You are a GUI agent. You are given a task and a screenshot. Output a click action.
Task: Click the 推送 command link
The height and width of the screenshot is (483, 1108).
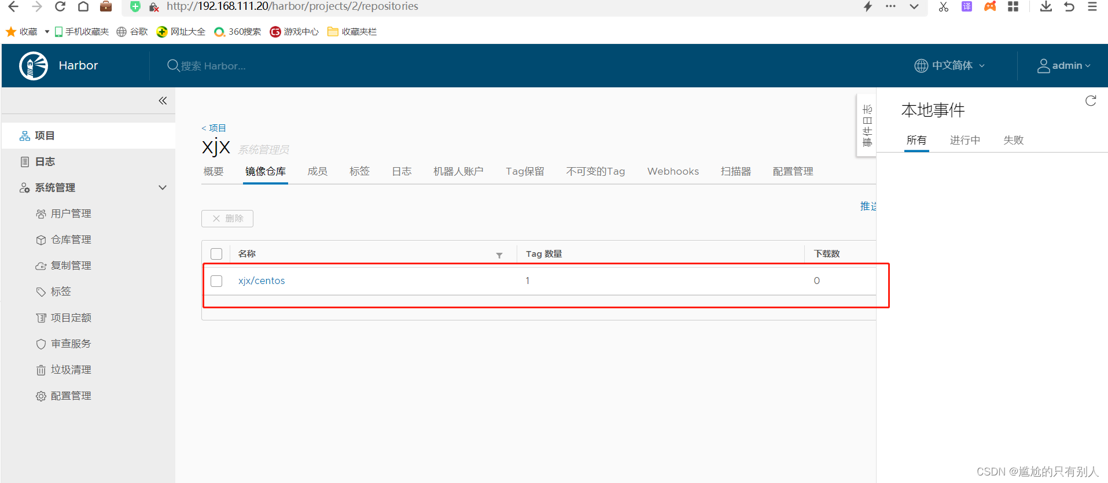point(868,206)
